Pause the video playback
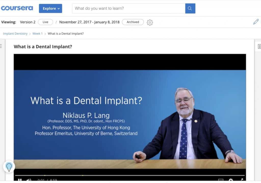 [20, 180]
